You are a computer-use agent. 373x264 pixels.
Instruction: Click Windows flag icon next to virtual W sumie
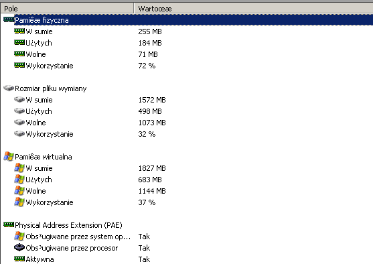[x=19, y=168]
